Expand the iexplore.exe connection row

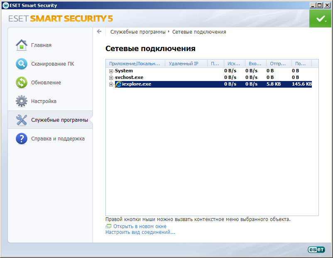(111, 84)
